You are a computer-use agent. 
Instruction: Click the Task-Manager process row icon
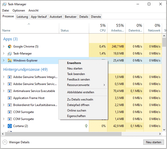(x=10, y=53)
